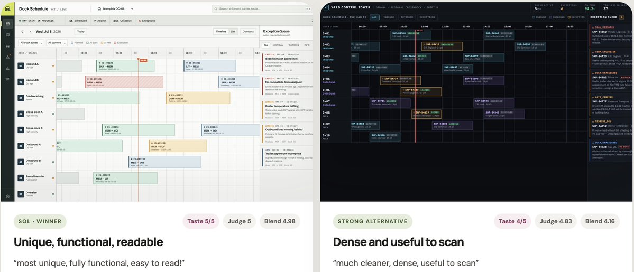This screenshot has width=634, height=272.
Task: Click the Today button
Action: pos(81,32)
